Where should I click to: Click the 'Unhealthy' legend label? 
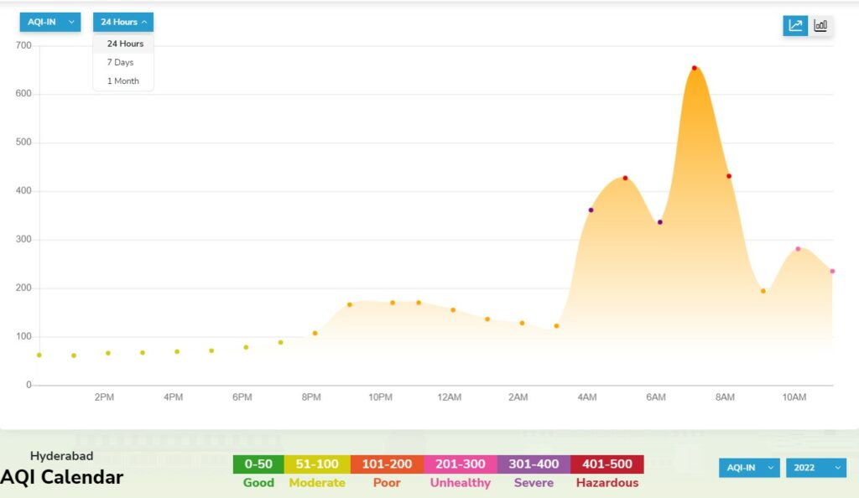click(461, 483)
